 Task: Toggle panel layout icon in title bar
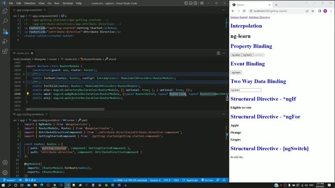tap(191, 3)
